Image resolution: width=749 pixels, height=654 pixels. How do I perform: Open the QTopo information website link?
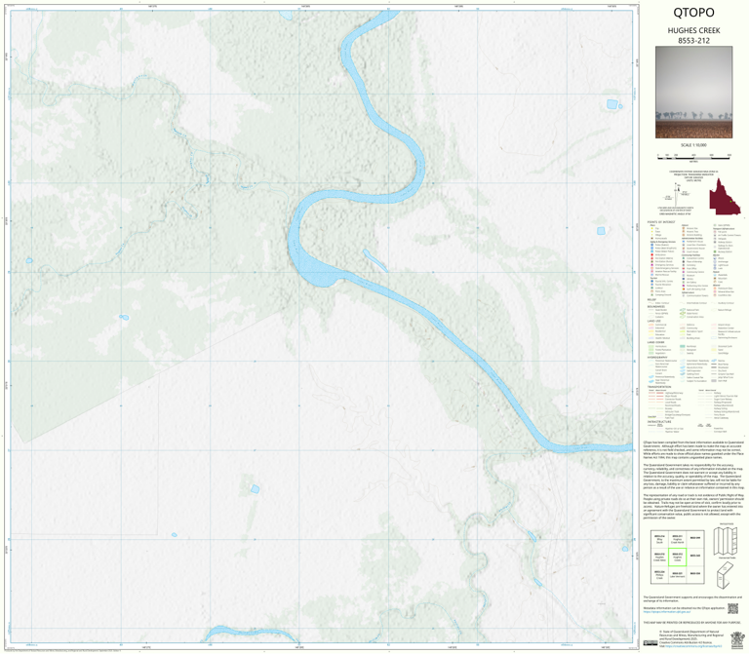click(x=667, y=612)
